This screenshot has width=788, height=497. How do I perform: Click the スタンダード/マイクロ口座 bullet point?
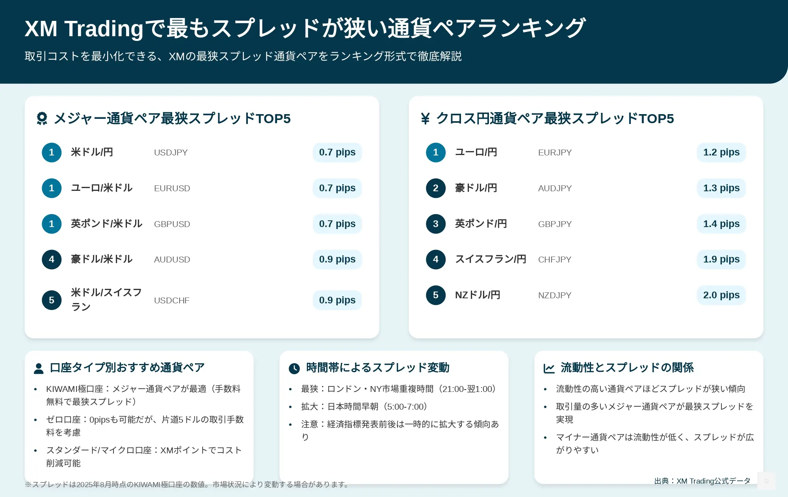[144, 456]
